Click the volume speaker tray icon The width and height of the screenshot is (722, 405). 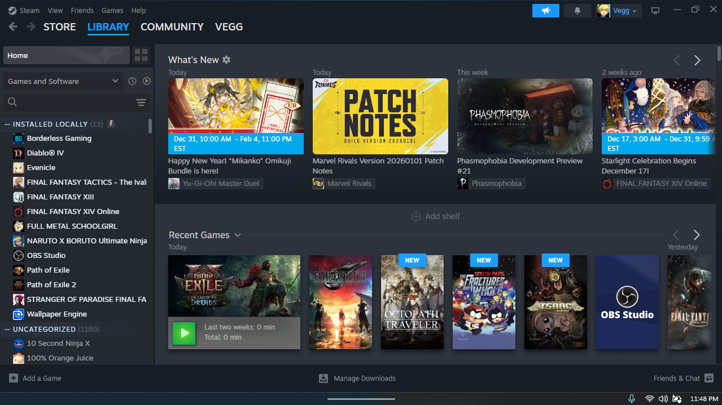(663, 399)
